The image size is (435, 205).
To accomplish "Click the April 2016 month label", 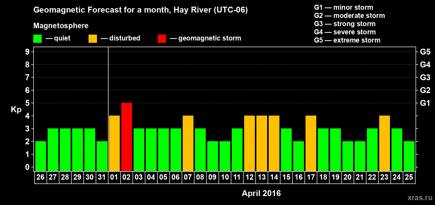I will tap(261, 193).
